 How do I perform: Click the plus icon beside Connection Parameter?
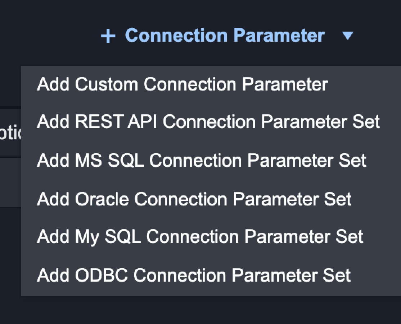[108, 36]
